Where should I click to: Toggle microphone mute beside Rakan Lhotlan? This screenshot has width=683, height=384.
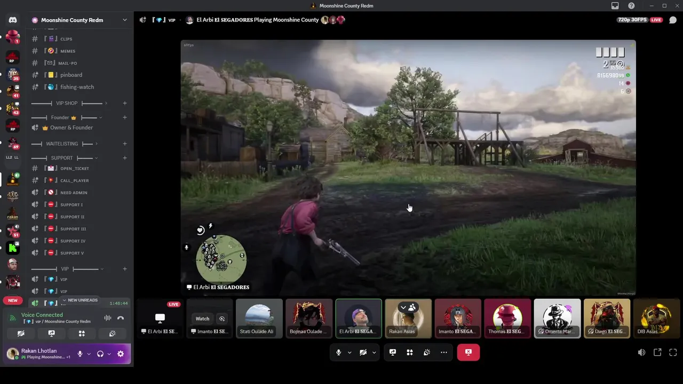click(80, 354)
